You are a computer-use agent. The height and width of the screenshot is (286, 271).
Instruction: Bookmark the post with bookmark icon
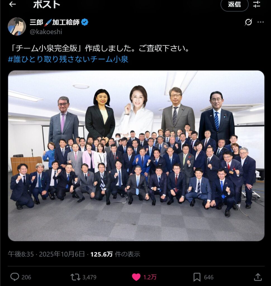[197, 277]
